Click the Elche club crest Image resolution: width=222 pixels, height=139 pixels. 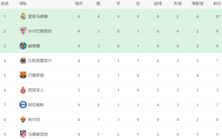pos(23,119)
